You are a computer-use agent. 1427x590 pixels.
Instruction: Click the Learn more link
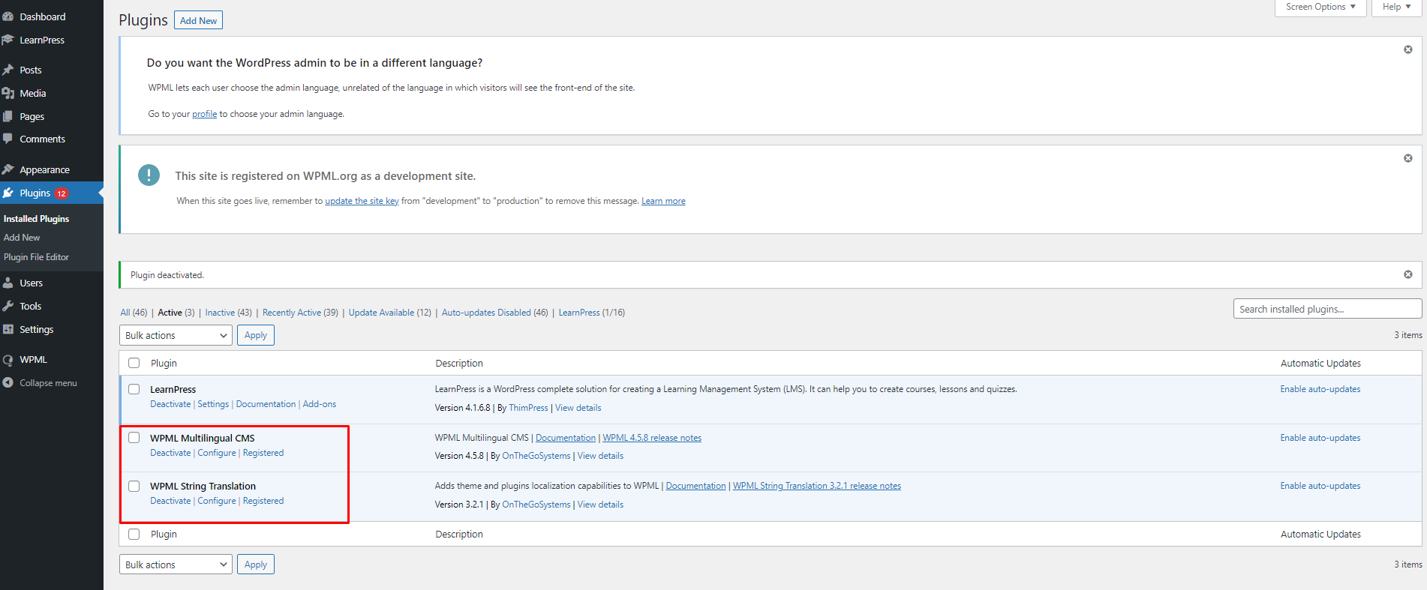(663, 201)
